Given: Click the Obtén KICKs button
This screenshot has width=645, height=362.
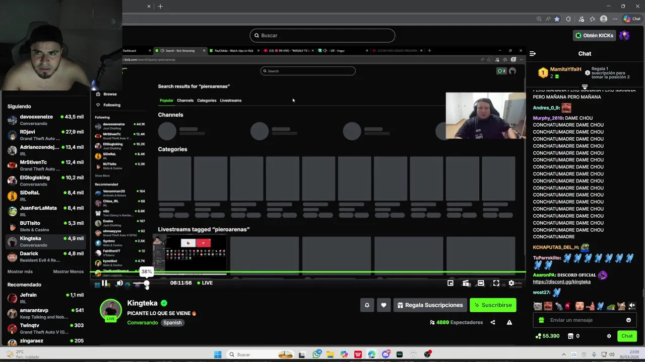Looking at the screenshot, I should click(x=595, y=35).
